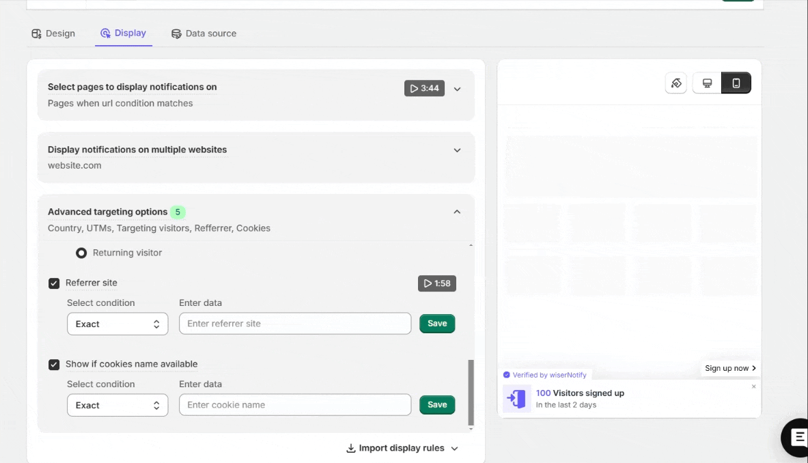Focus the Enter referrer site field
808x463 pixels.
(x=295, y=324)
